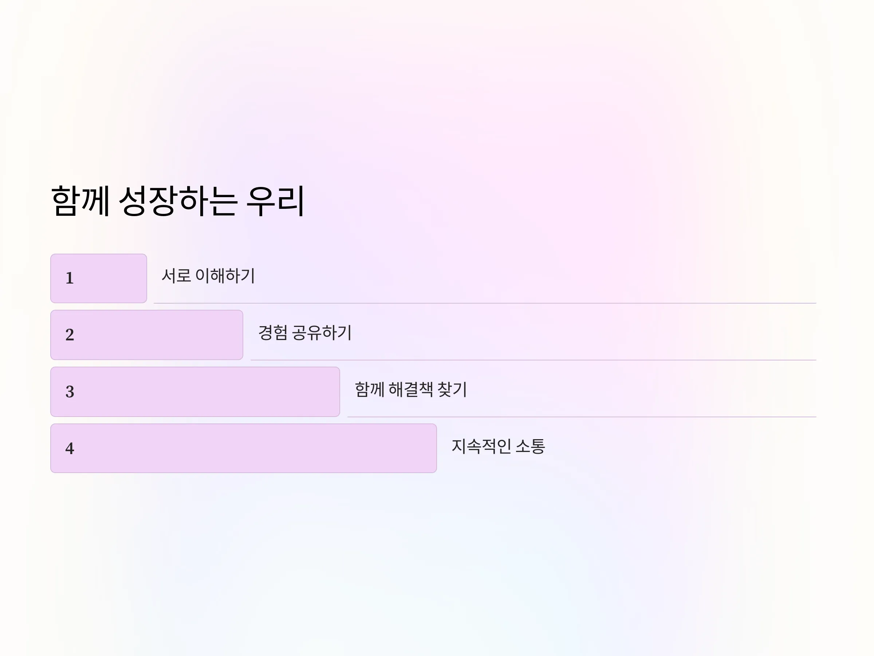
Task: Click the word 성장하는 in the title
Action: click(178, 201)
